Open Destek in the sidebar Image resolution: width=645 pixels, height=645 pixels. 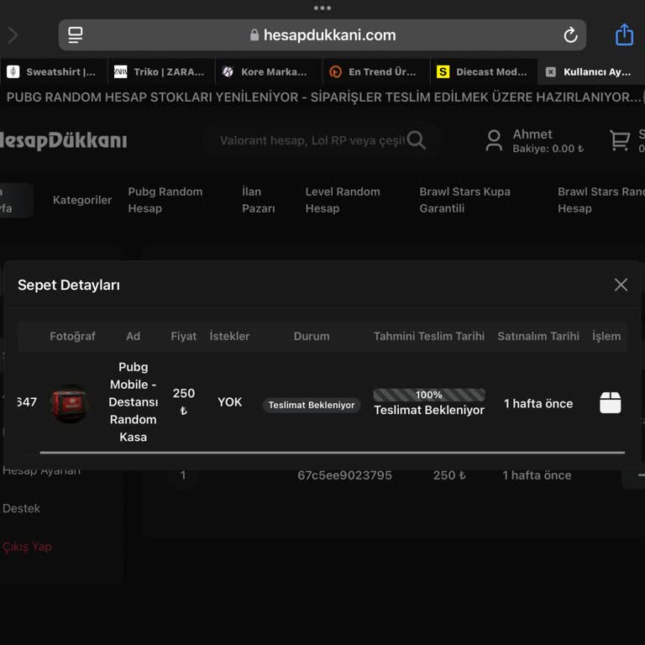21,508
